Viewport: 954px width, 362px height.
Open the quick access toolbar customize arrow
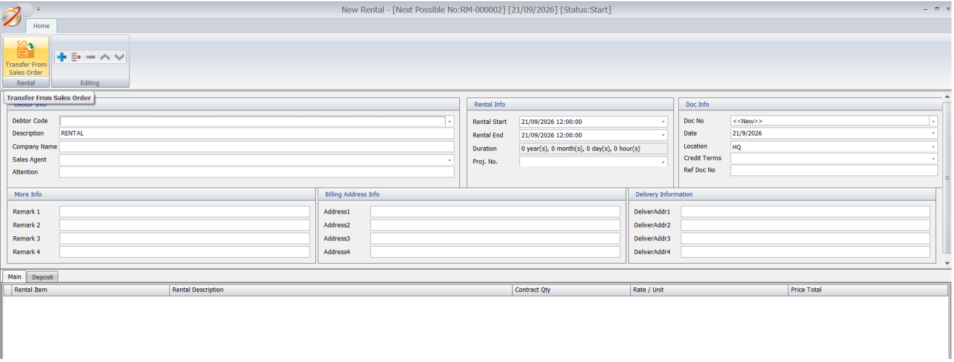pos(38,9)
